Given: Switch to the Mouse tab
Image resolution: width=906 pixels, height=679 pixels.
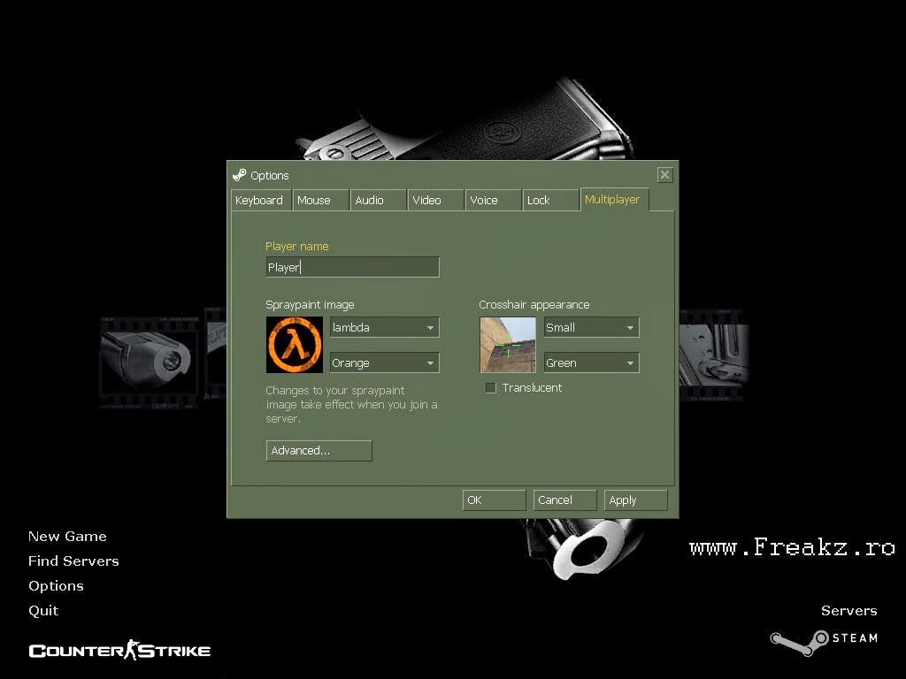Looking at the screenshot, I should click(x=320, y=201).
